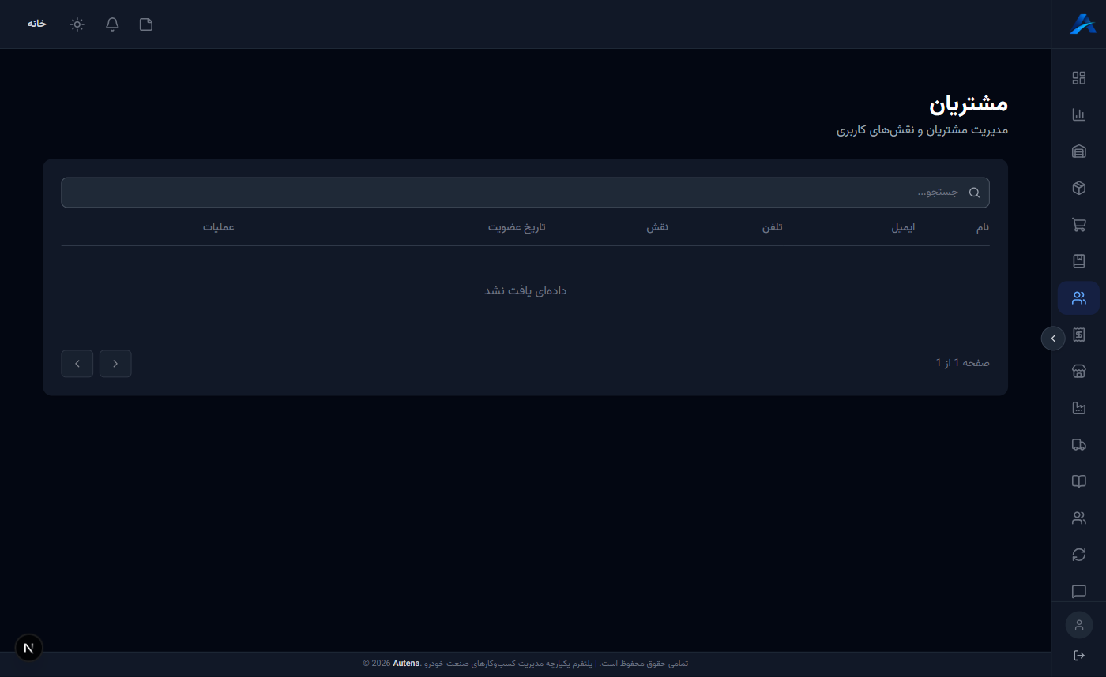Open the shopping cart icon
Image resolution: width=1106 pixels, height=677 pixels.
[x=1078, y=225]
